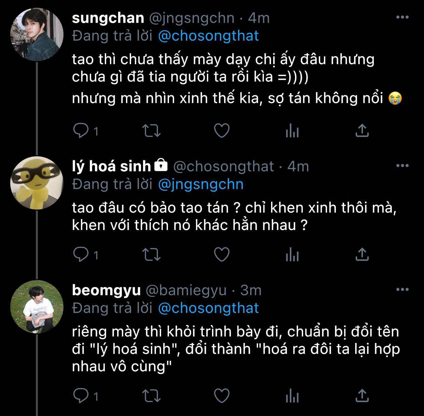Share beomgyu's tweet
This screenshot has height=416, width=424.
tap(362, 396)
